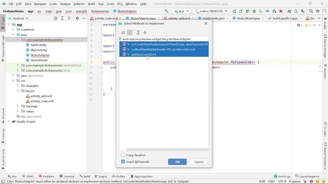Click Collapse All icon in dialog toolbar

[145, 32]
